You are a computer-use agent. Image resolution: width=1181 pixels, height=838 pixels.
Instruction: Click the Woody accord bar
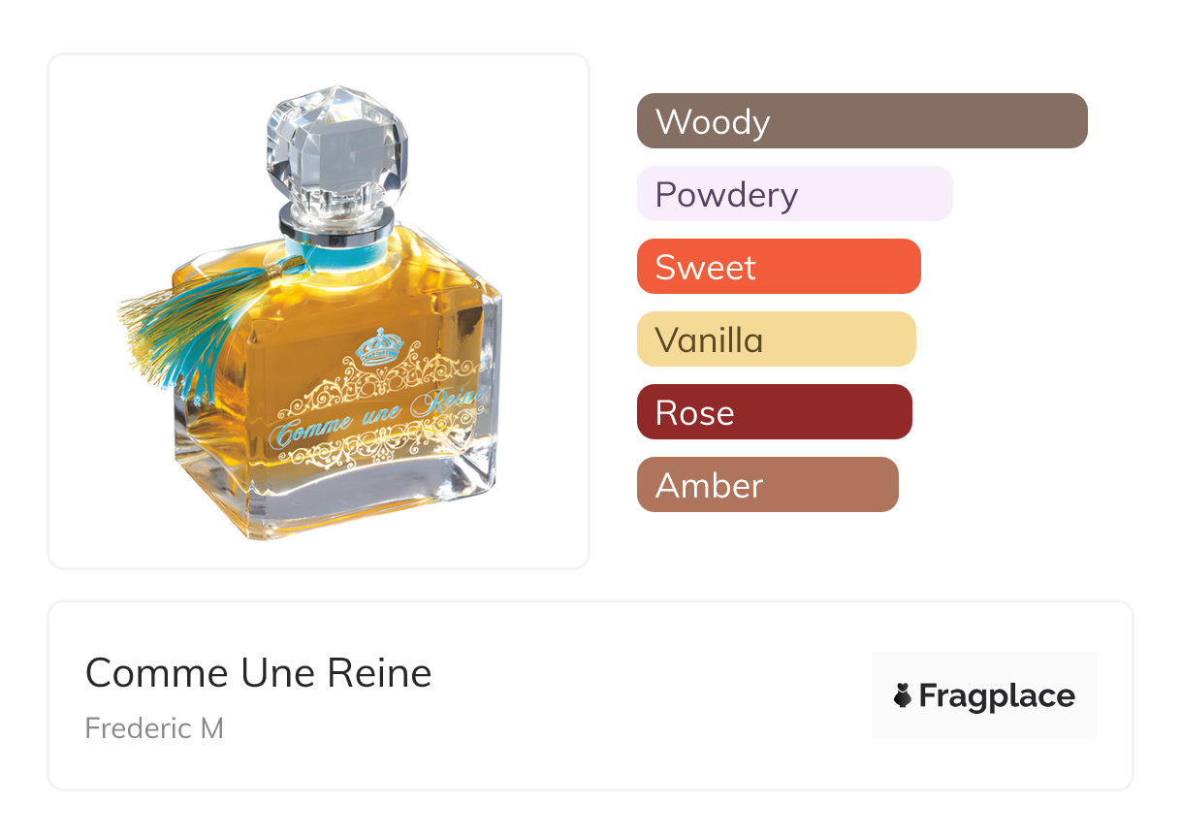point(861,121)
